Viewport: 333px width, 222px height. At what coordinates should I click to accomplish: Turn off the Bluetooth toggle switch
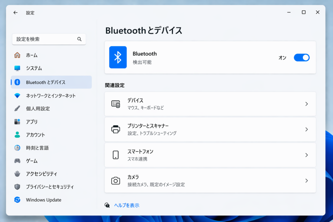[x=301, y=58]
